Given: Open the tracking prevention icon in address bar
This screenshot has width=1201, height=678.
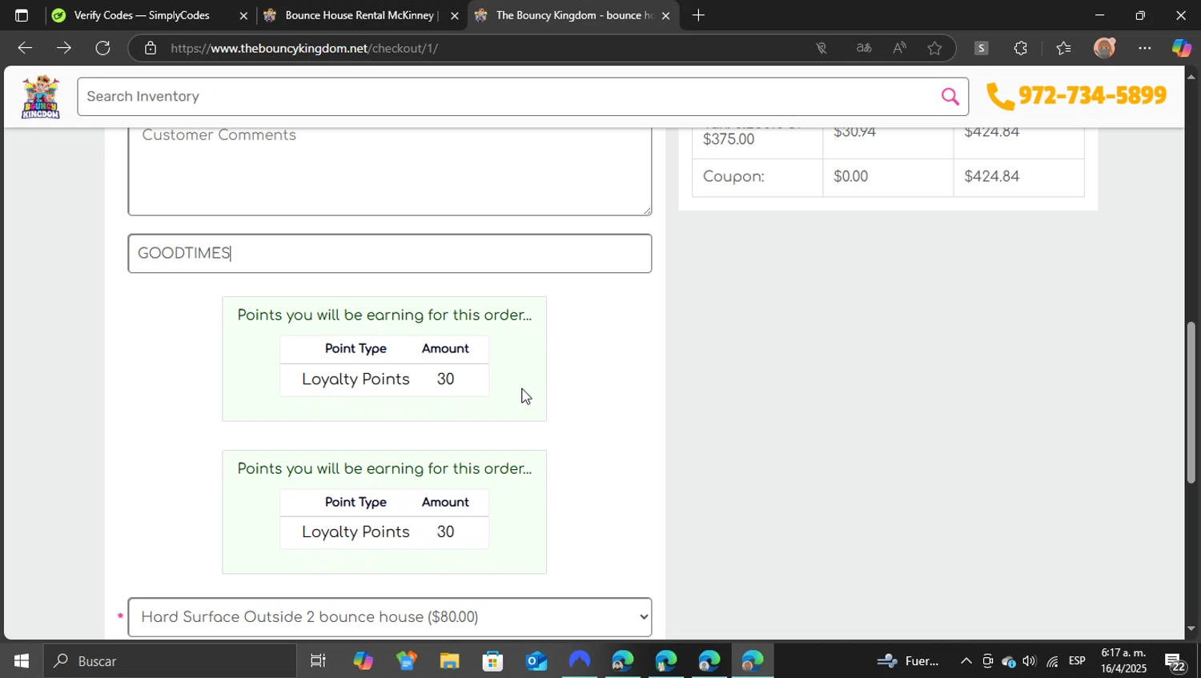Looking at the screenshot, I should point(821,48).
